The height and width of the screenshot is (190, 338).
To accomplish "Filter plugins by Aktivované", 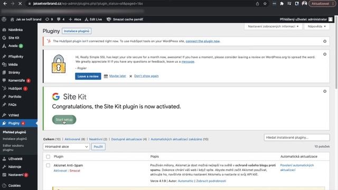I will [x=72, y=139].
